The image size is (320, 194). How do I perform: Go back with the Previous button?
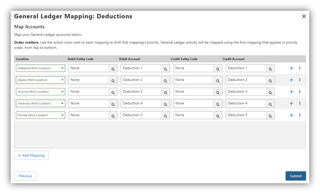[x=25, y=176]
